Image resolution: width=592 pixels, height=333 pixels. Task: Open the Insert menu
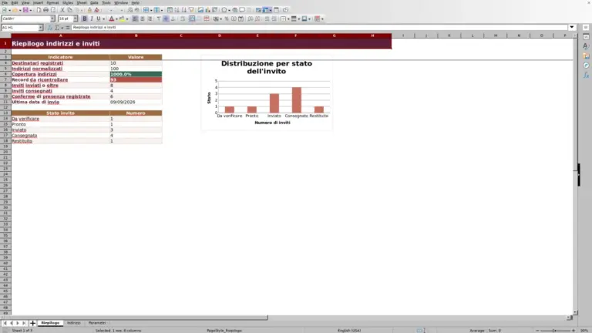38,2
